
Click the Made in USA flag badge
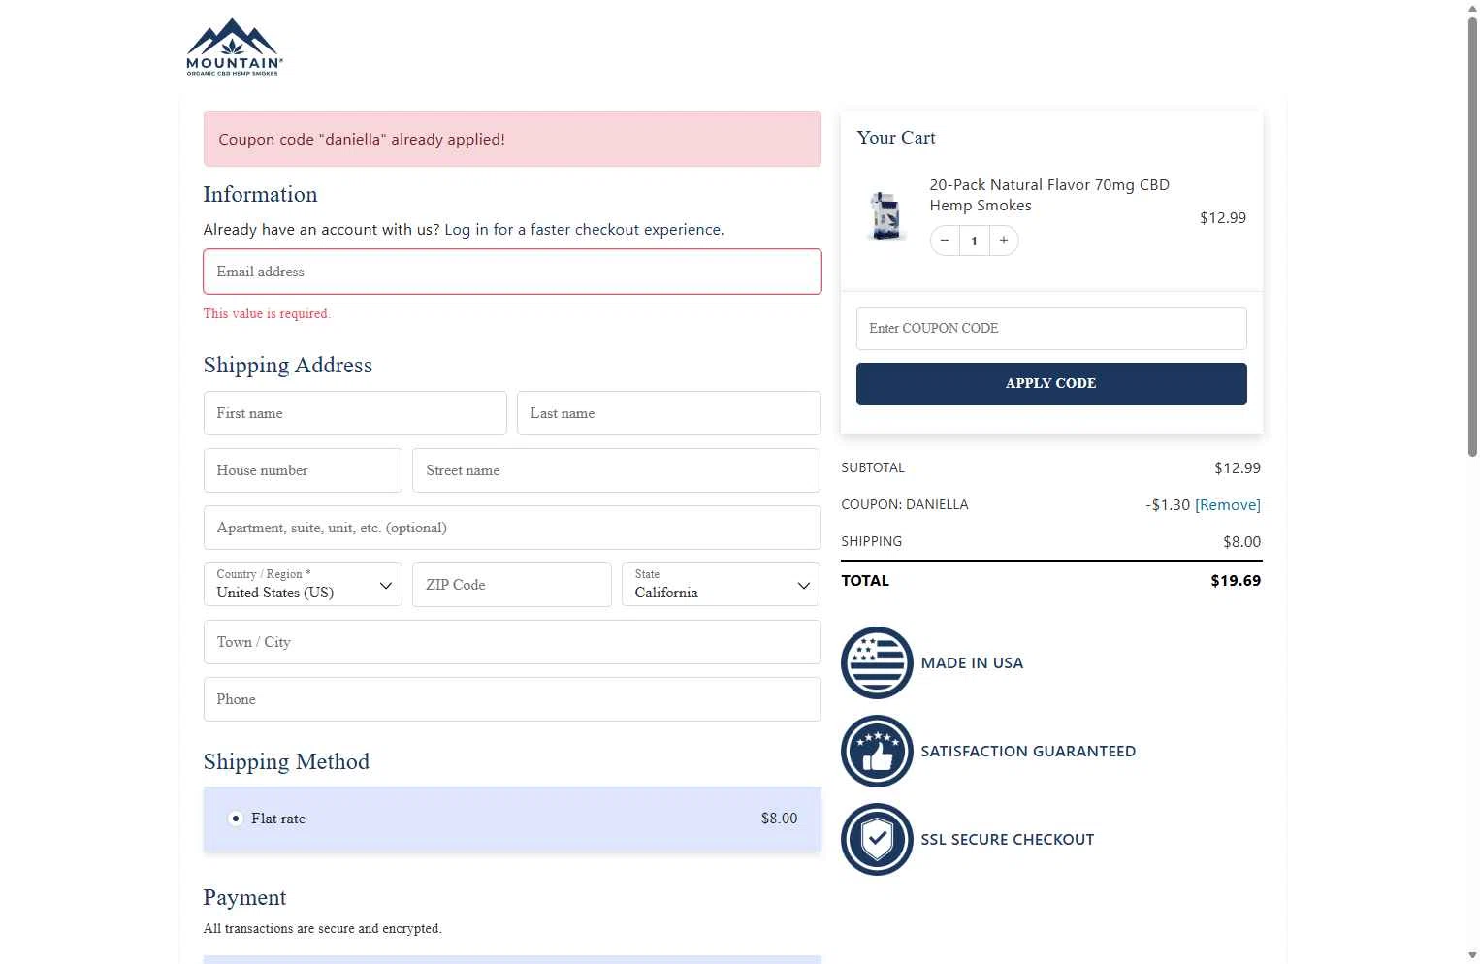(x=877, y=662)
